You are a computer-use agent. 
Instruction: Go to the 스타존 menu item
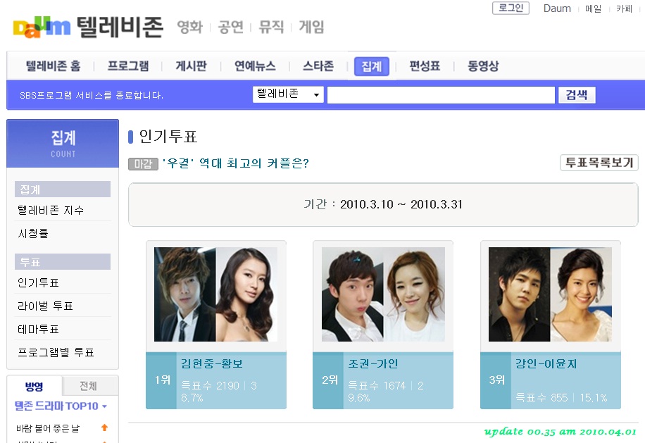point(318,66)
